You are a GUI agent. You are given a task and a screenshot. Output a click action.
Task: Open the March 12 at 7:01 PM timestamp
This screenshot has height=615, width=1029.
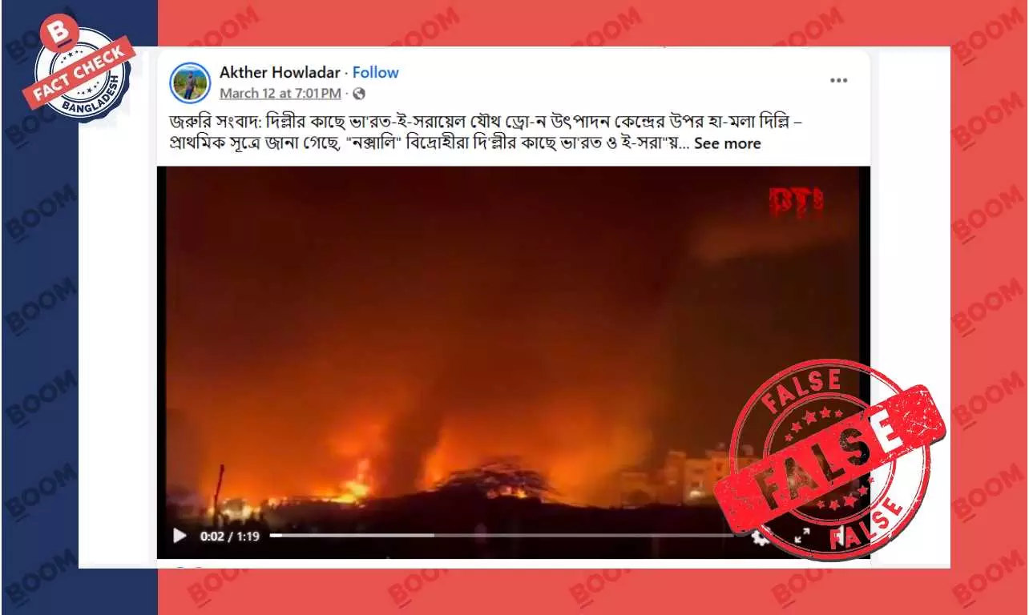pos(280,93)
